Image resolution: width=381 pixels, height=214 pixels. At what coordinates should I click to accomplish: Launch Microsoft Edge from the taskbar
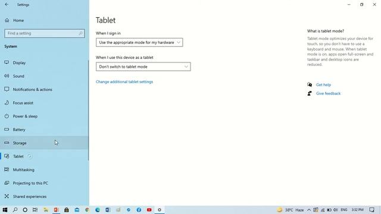point(98,210)
